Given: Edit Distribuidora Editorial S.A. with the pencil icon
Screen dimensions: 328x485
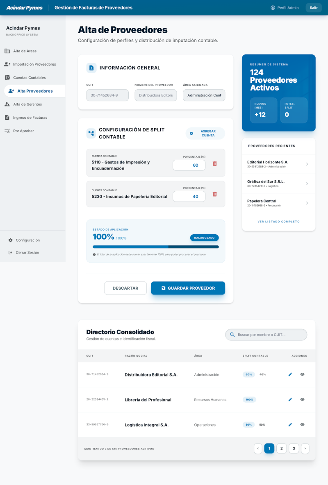Looking at the screenshot, I should click(290, 374).
